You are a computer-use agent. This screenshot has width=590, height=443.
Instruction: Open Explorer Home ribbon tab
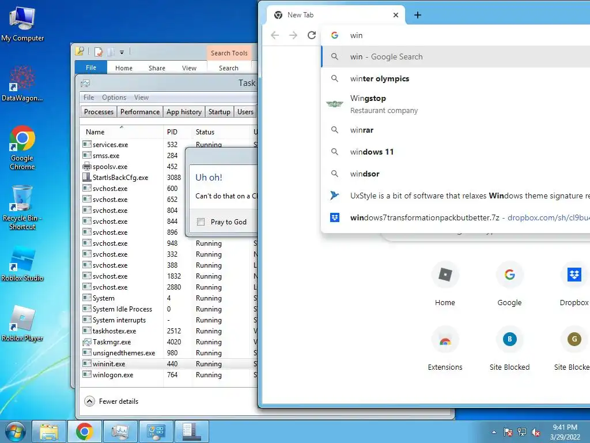(x=124, y=68)
